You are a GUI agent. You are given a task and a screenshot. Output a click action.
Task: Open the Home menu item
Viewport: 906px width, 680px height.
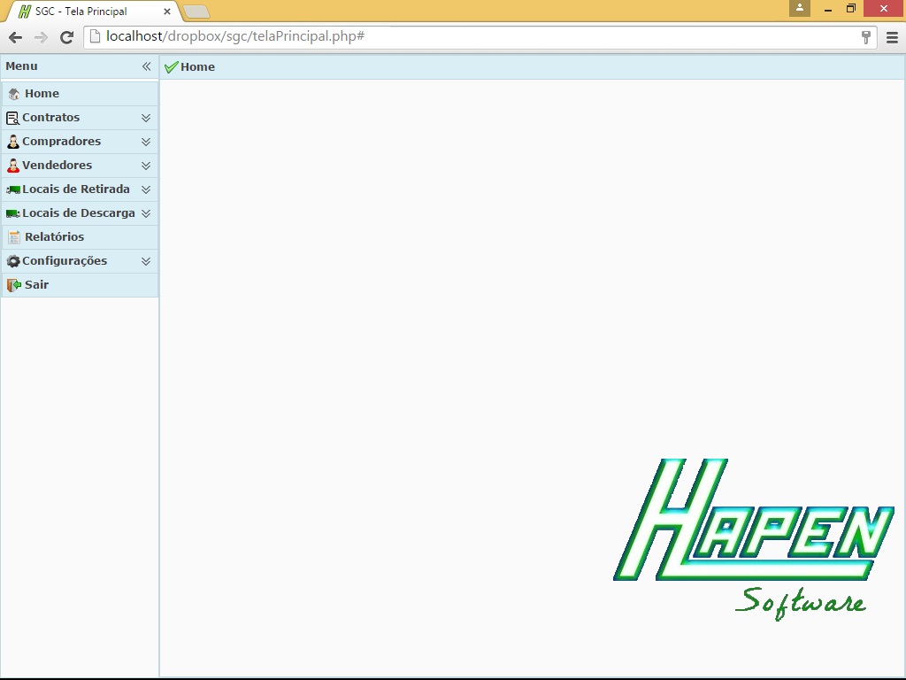80,94
